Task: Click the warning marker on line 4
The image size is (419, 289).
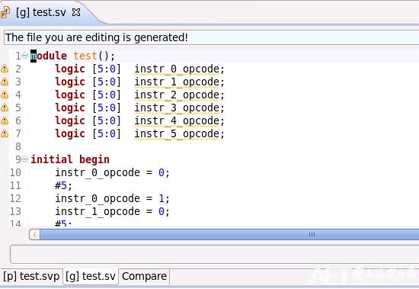Action: 5,95
